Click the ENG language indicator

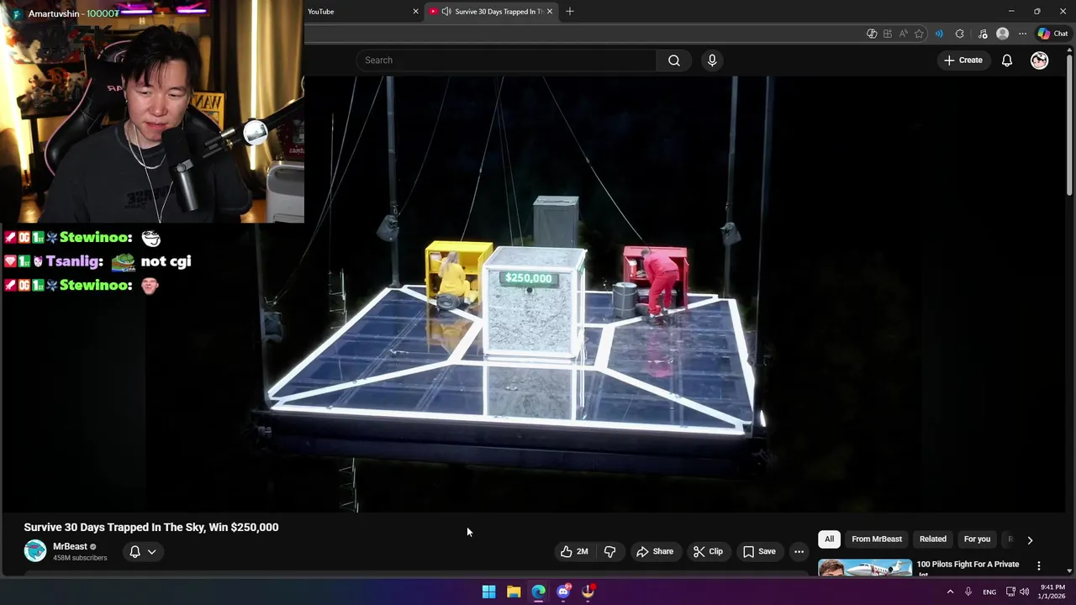tap(989, 592)
